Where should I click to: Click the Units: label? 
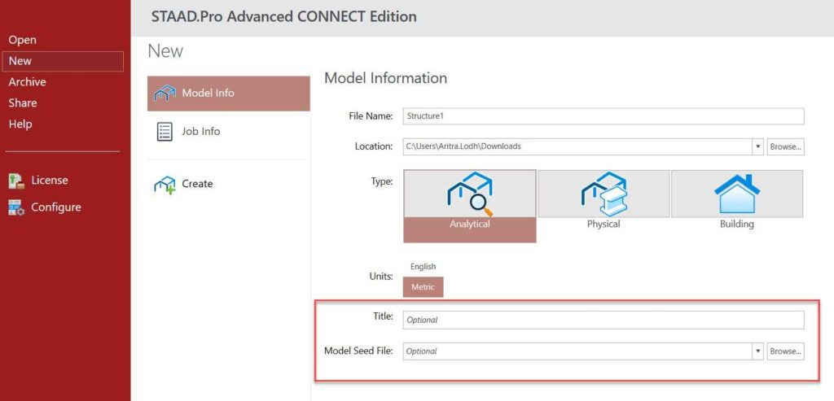coord(380,277)
